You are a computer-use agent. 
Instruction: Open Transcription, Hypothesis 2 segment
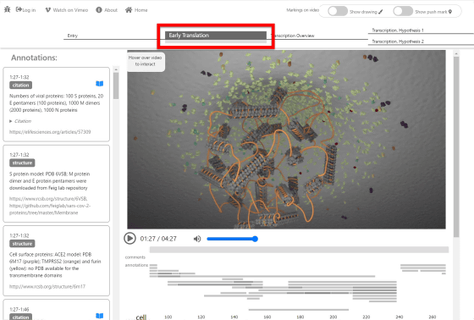tap(398, 41)
